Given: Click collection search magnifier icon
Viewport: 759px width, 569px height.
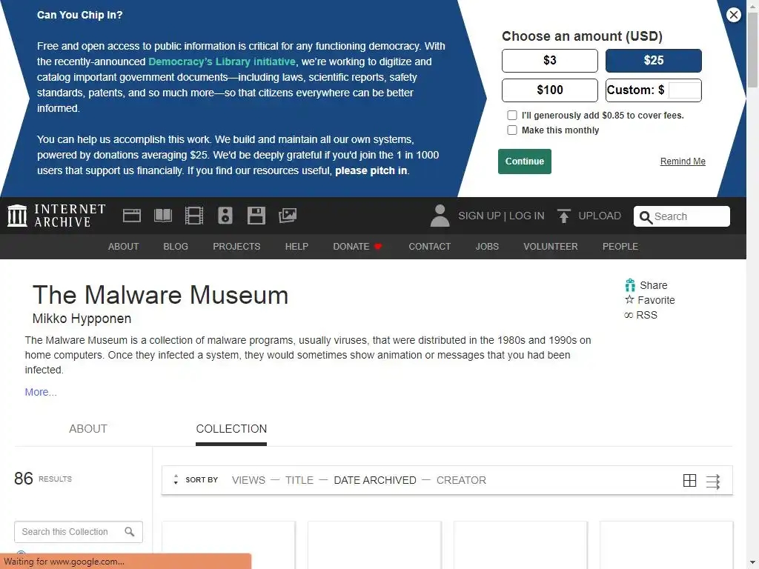Looking at the screenshot, I should [129, 532].
